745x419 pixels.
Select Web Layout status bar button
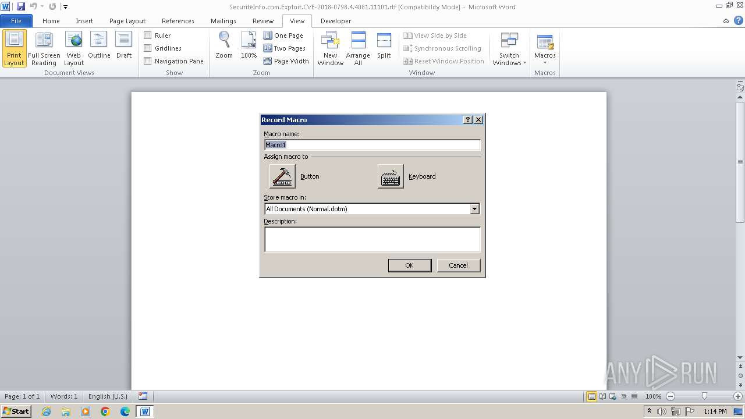612,396
